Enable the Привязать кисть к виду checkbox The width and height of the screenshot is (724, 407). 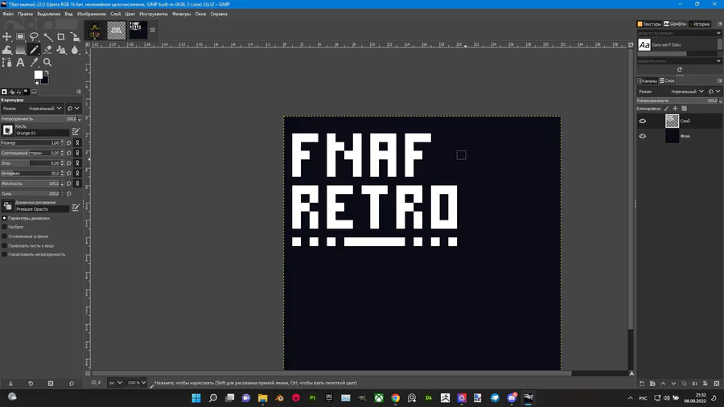pos(4,245)
